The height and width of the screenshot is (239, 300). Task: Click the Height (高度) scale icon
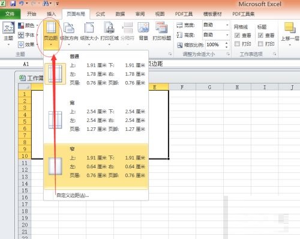coord(179,35)
